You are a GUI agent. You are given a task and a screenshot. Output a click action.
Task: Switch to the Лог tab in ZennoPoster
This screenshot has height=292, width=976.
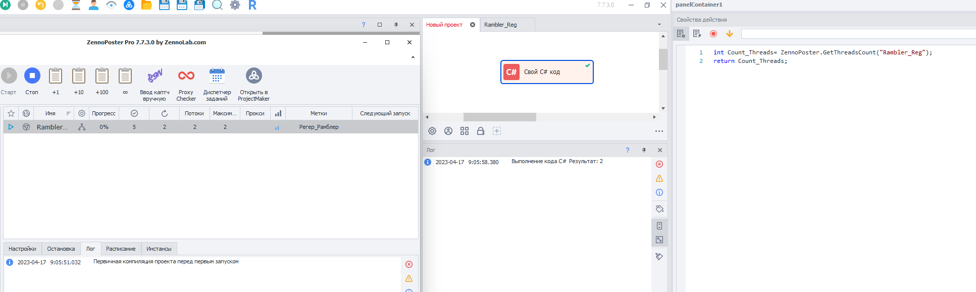point(90,249)
